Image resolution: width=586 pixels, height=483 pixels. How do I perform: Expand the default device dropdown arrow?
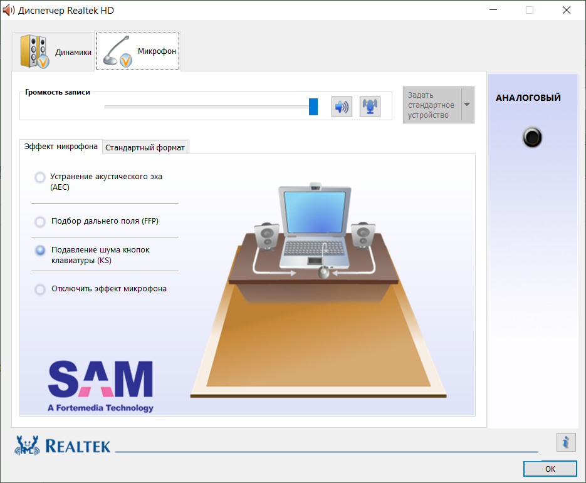point(467,105)
